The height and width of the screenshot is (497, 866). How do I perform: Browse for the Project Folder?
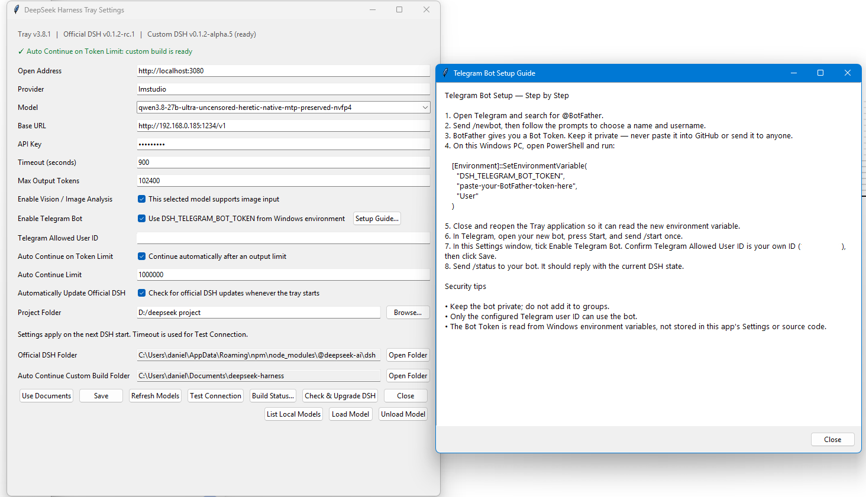[x=408, y=313]
